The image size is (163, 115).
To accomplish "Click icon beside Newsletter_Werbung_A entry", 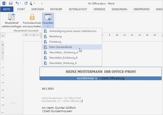I will pos(45,63).
